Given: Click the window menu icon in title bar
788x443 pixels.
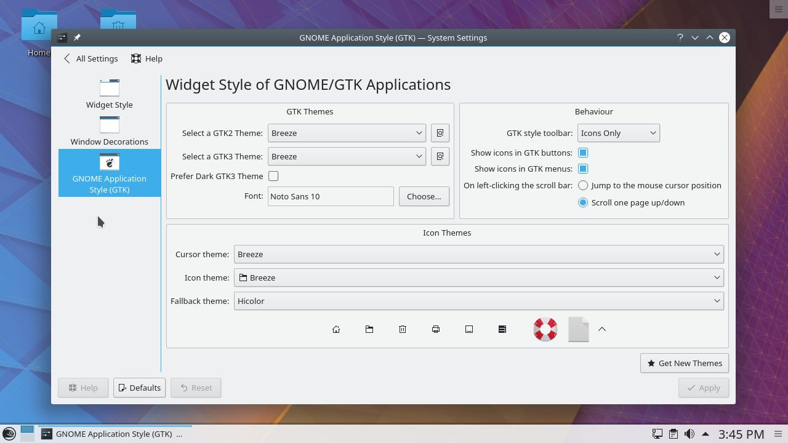Looking at the screenshot, I should pyautogui.click(x=62, y=38).
